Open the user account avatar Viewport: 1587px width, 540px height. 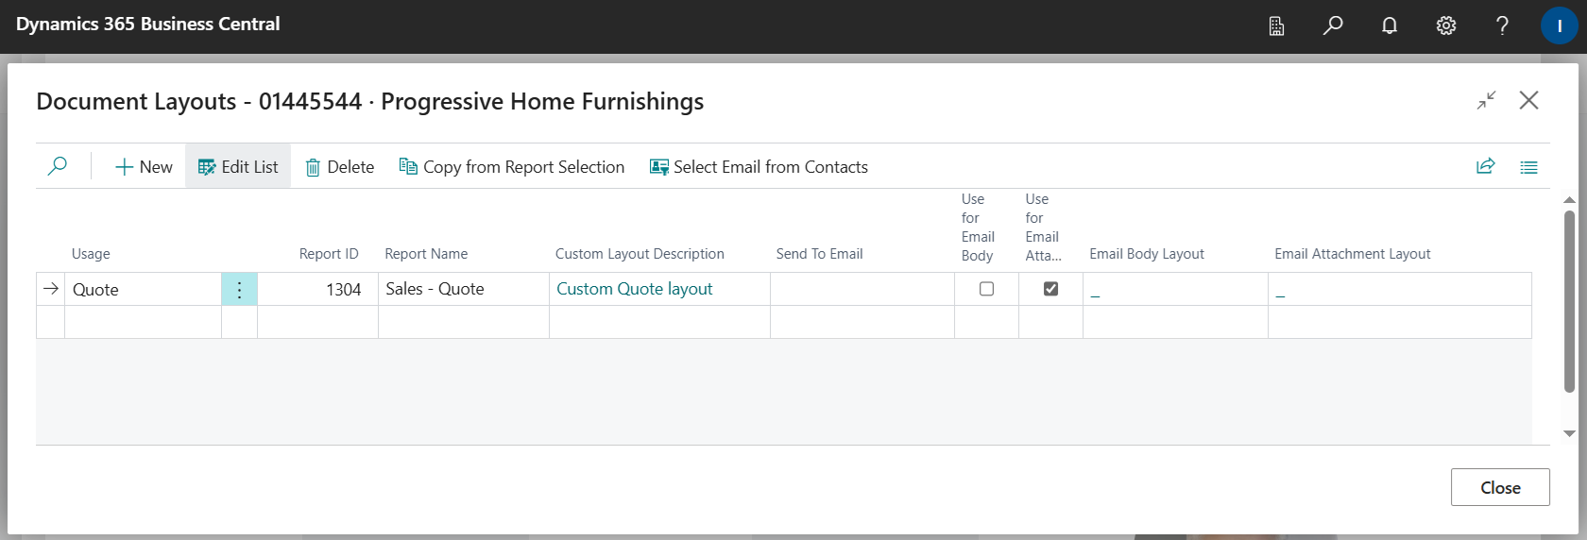click(x=1560, y=25)
